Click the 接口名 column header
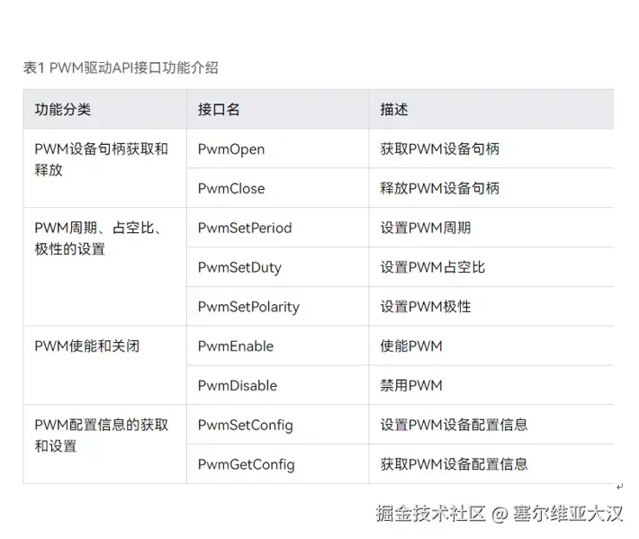The image size is (639, 539). [219, 110]
